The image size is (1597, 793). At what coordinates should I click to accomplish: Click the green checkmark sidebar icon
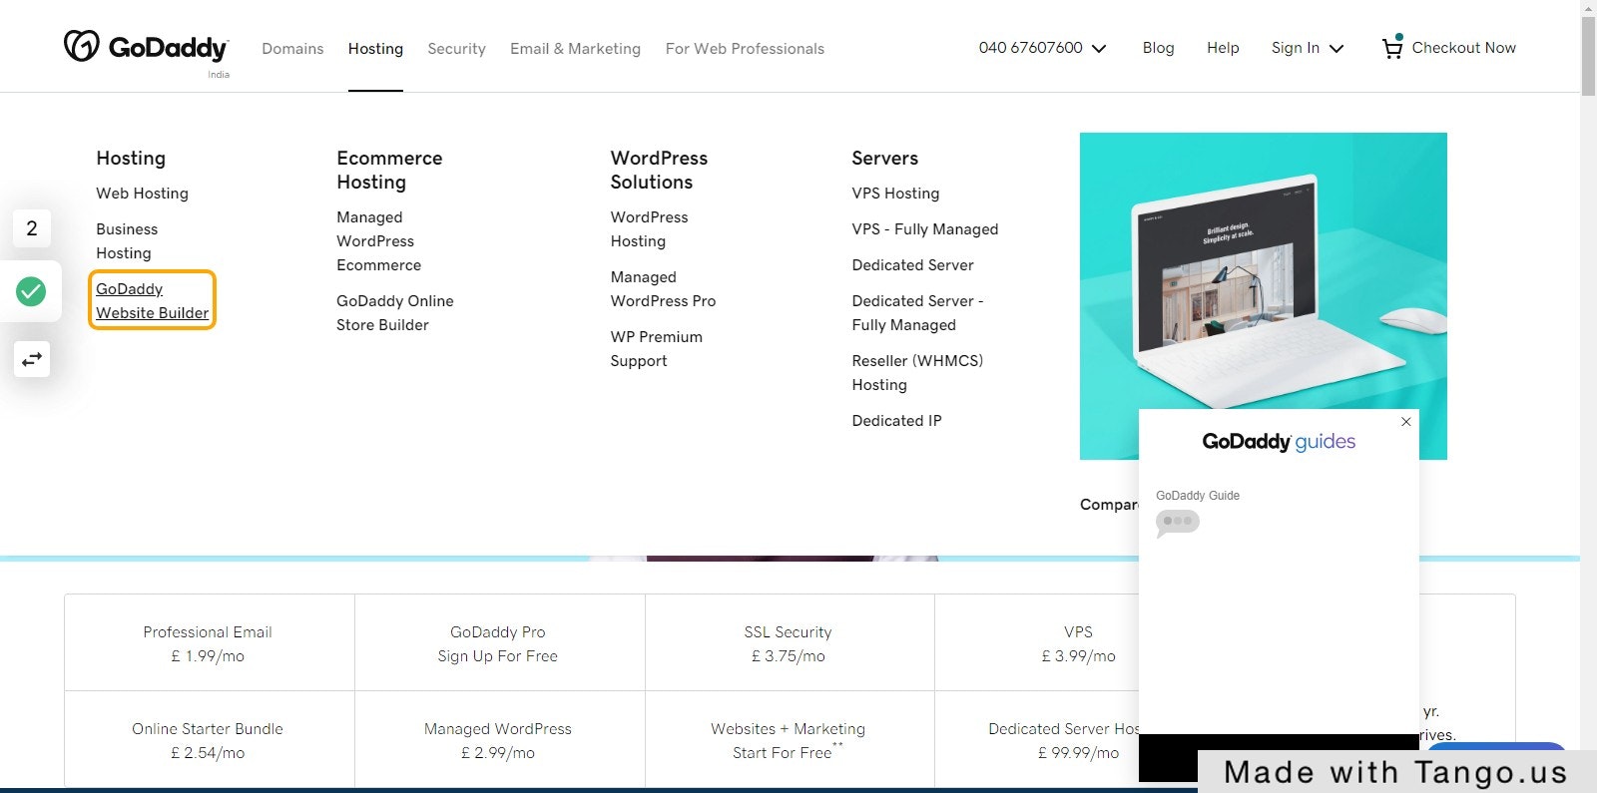[31, 291]
